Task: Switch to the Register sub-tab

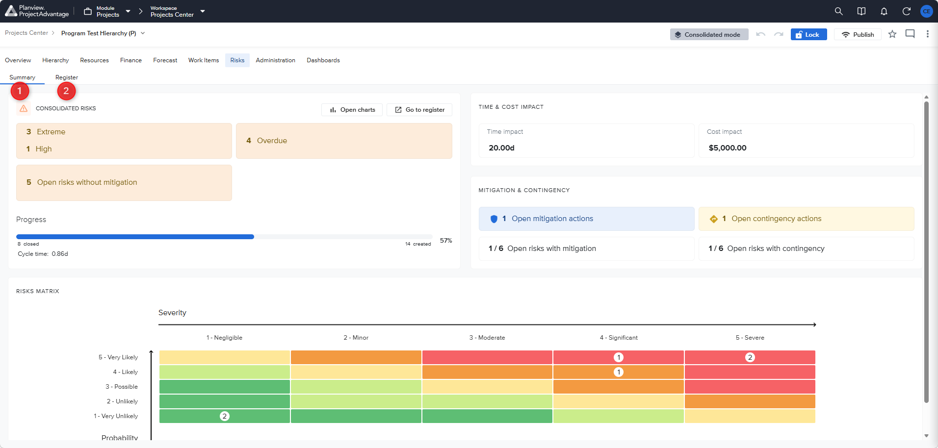Action: 67,77
